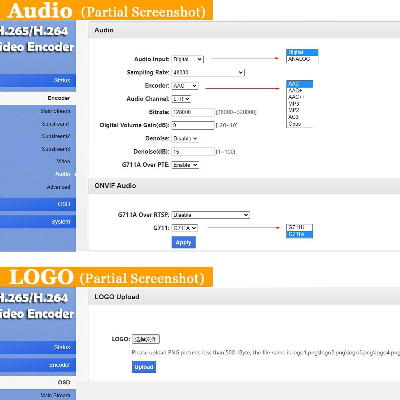Open the G711A Over PTE dropdown

185,164
